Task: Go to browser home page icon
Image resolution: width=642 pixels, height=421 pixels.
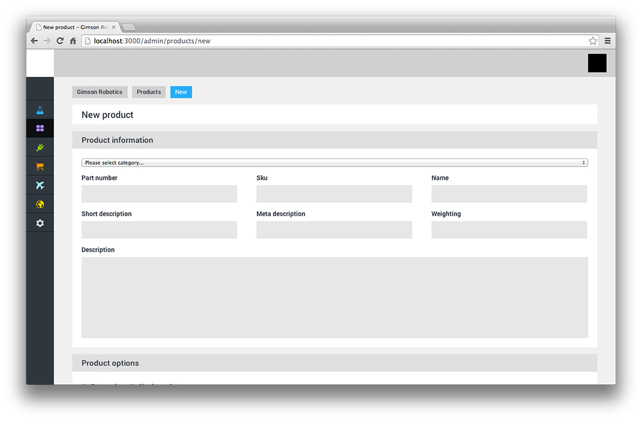Action: 73,41
